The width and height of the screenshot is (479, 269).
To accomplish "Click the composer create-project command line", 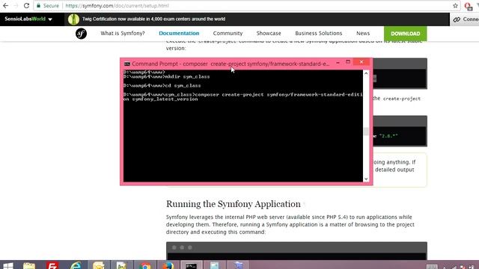I will pos(242,96).
